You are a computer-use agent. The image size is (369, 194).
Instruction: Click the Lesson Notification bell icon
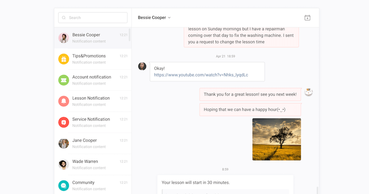[x=63, y=101]
